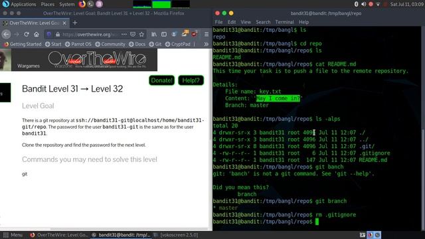Image resolution: width=425 pixels, height=239 pixels.
Task: Show more bookmarks with the chevron
Action: (207, 44)
